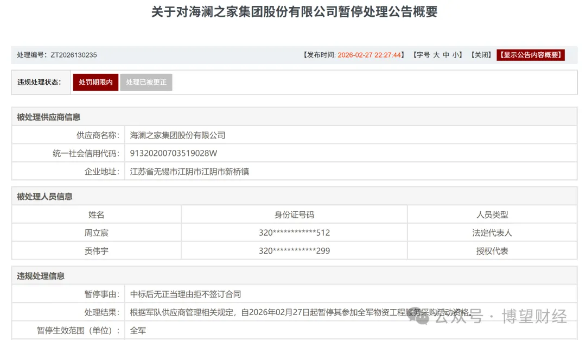Click the 授权代表 cell
586x340 pixels.
tap(492, 251)
